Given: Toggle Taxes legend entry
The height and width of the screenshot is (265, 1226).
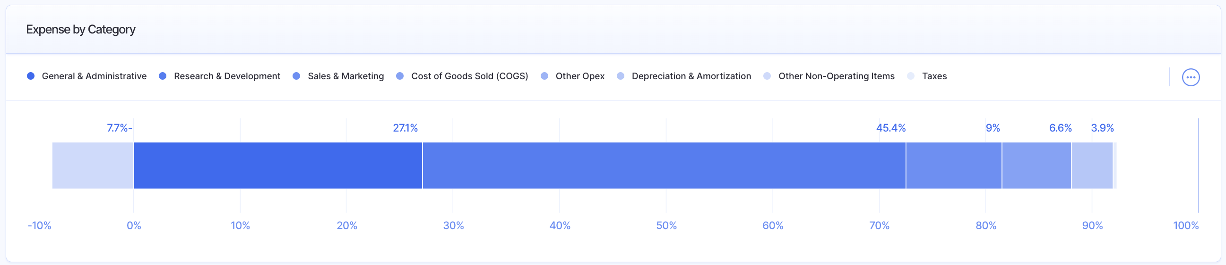Looking at the screenshot, I should (934, 76).
